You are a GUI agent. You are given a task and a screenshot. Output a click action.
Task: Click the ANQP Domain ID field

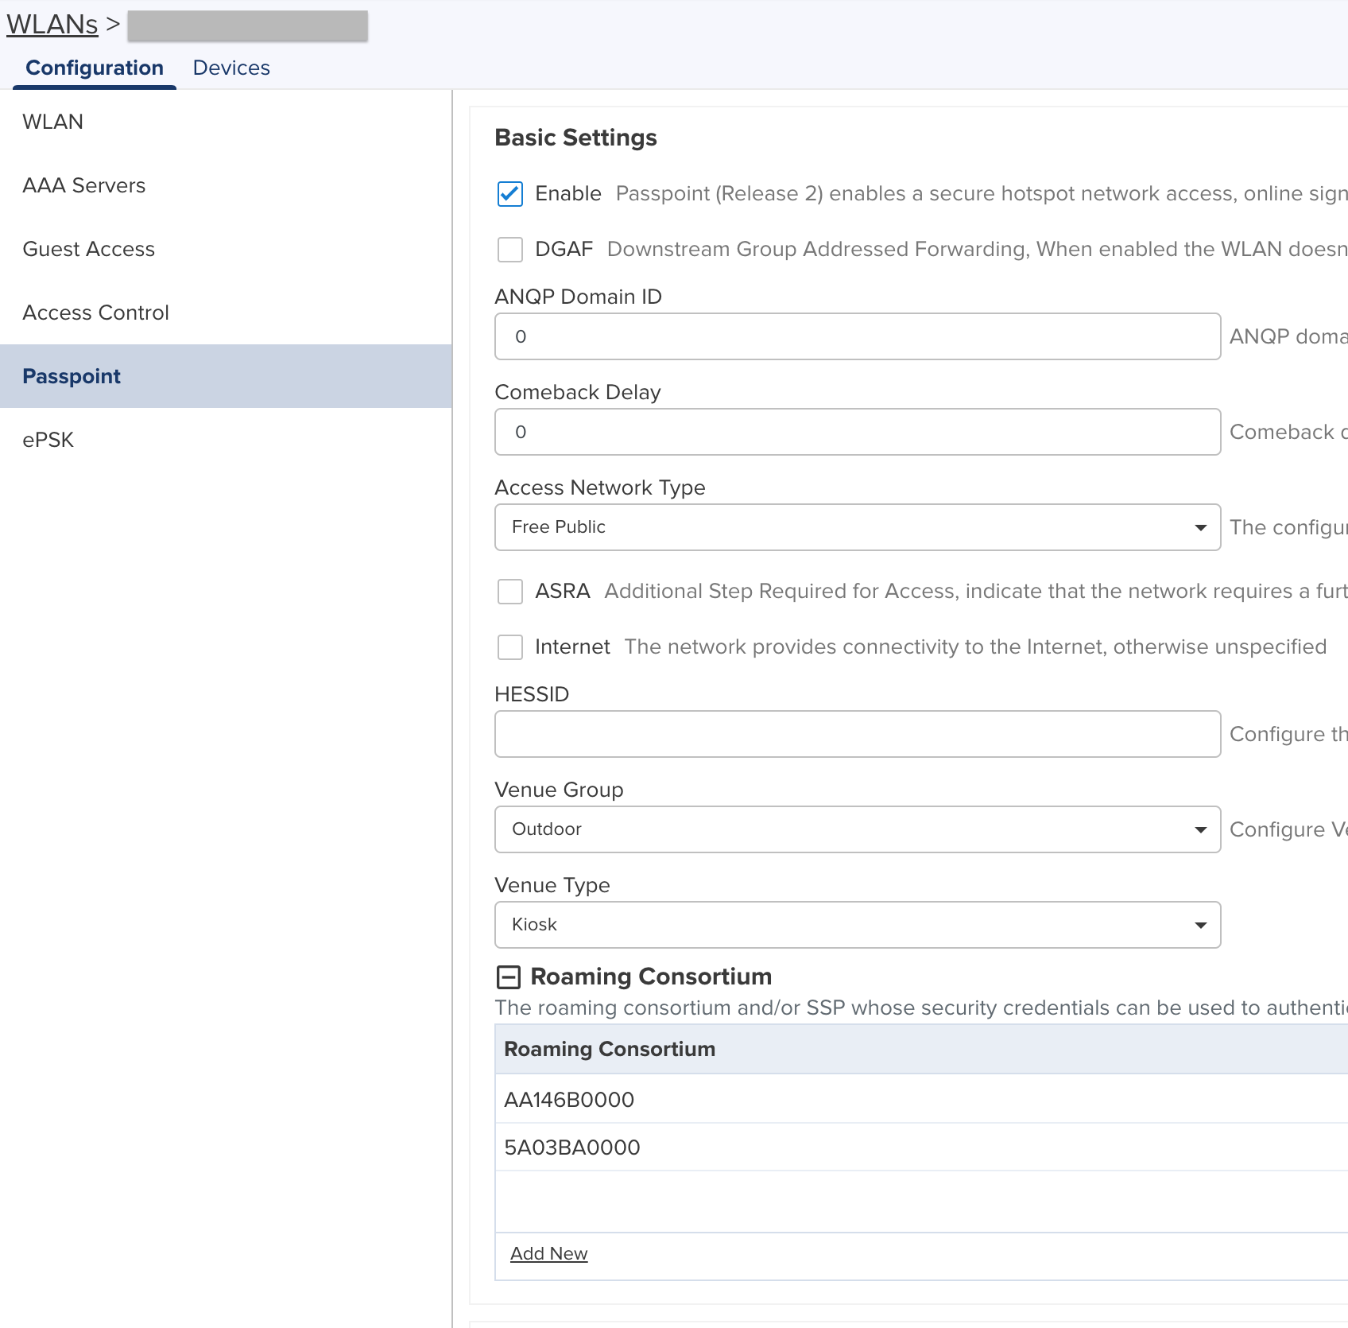coord(858,336)
